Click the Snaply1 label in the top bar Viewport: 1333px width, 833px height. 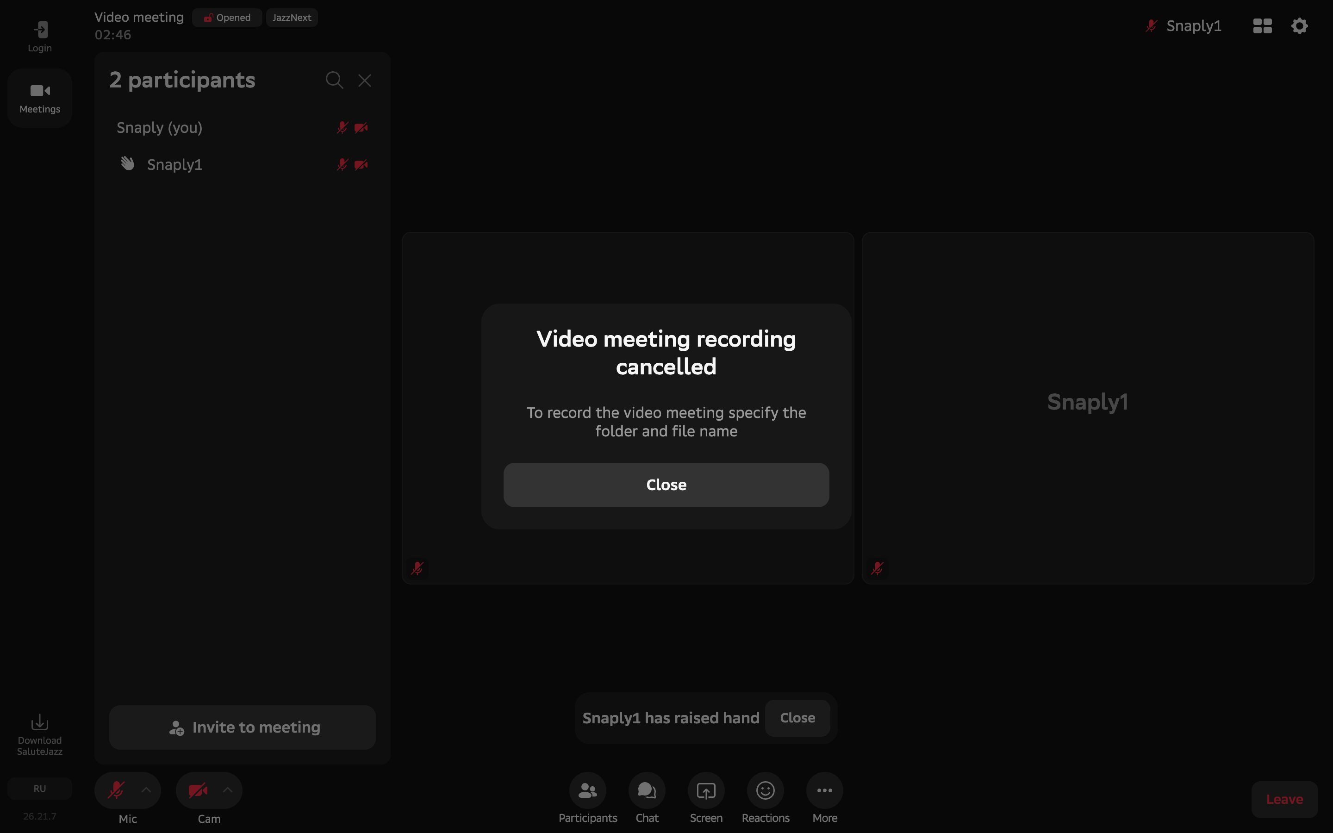point(1194,26)
